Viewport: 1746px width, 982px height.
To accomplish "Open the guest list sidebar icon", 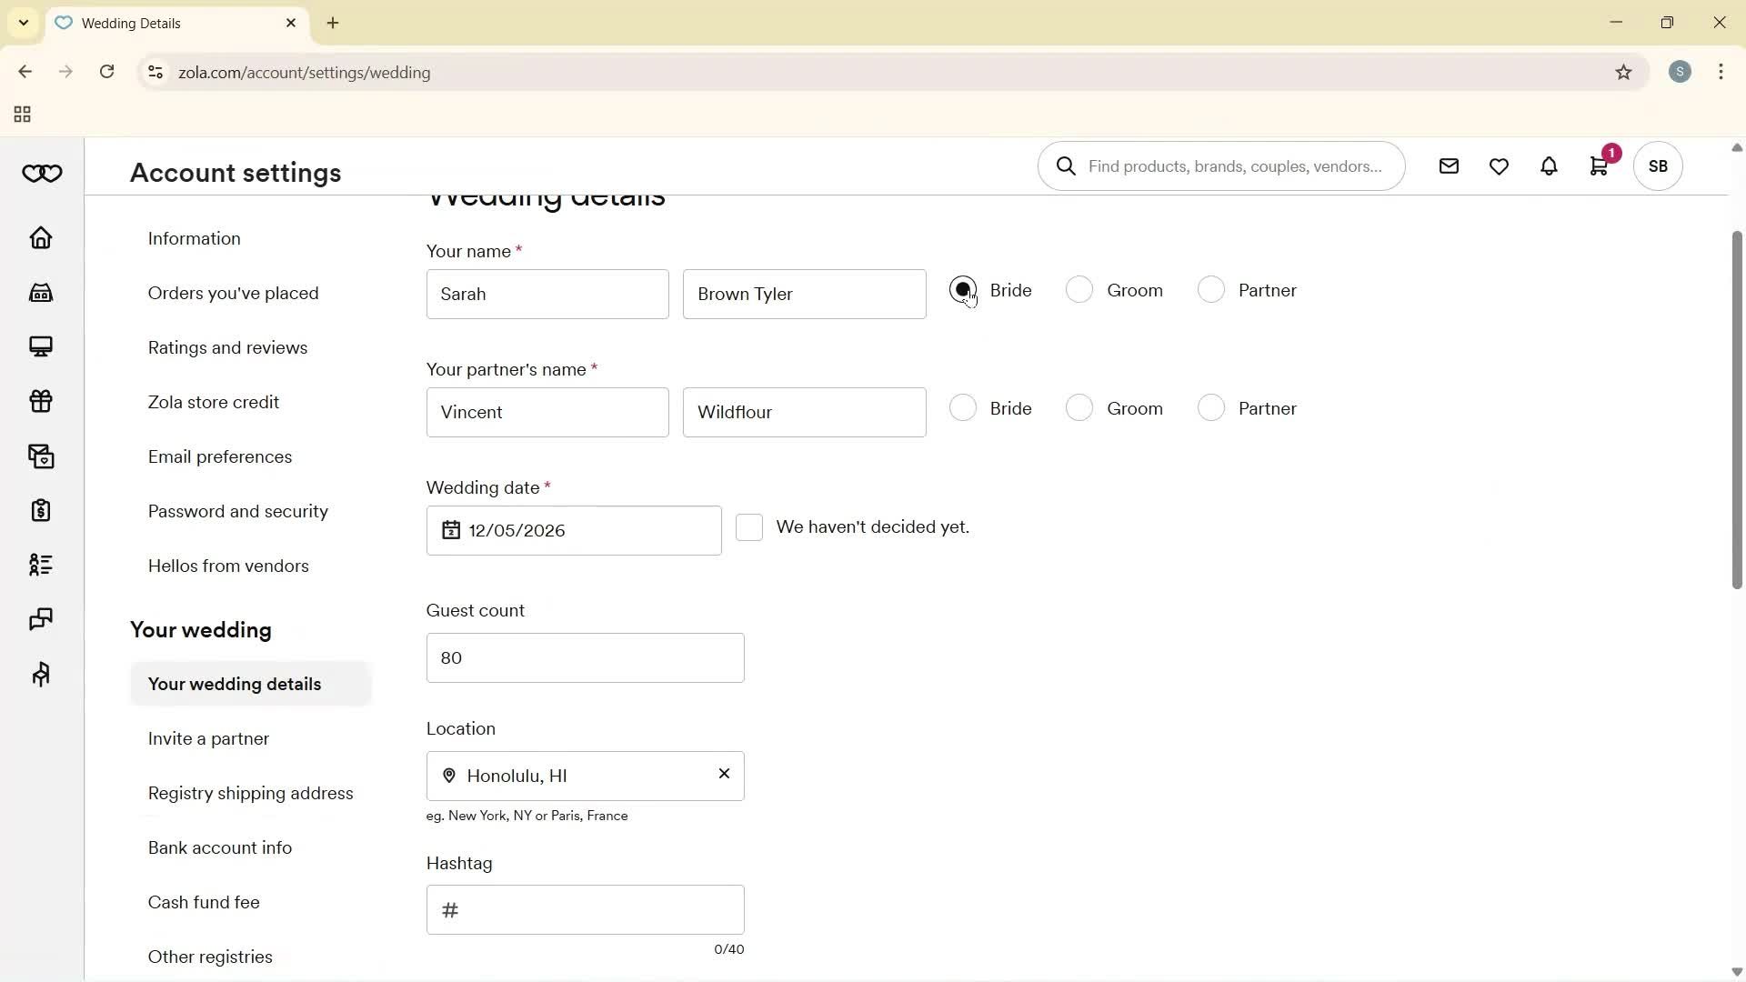I will coord(41,565).
